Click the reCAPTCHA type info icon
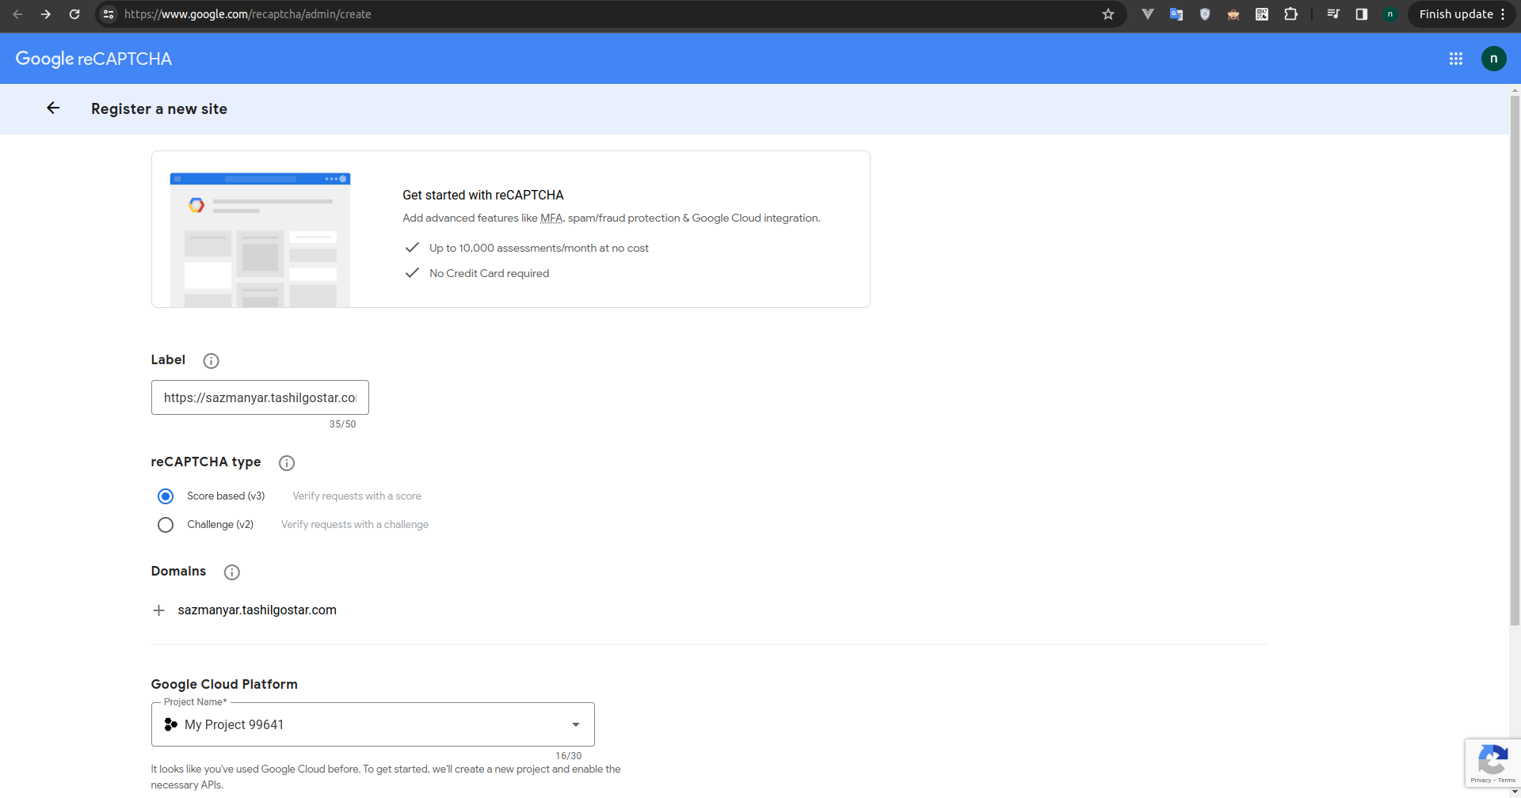Viewport: 1521px width, 798px height. pyautogui.click(x=287, y=463)
